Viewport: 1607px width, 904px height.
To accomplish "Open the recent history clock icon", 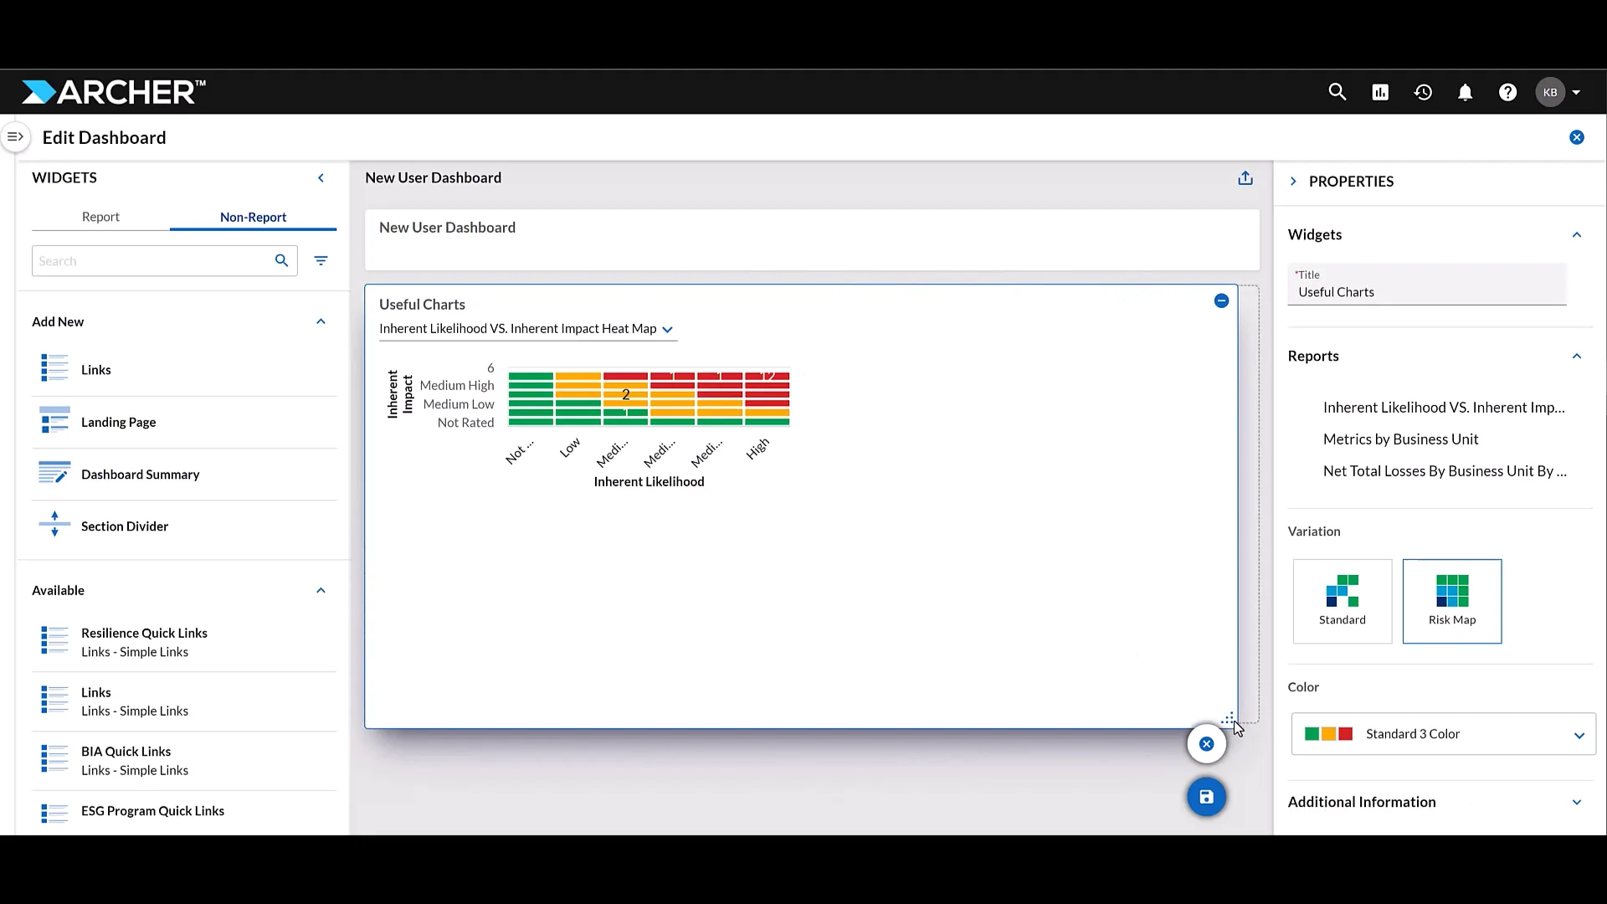I will click(x=1423, y=92).
